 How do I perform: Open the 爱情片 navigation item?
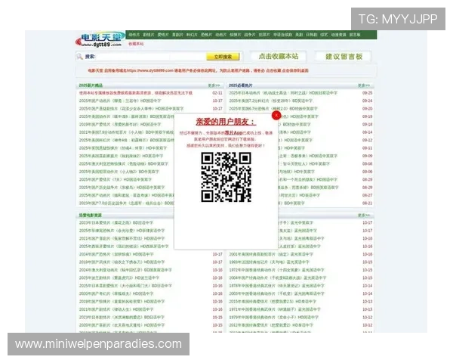pyautogui.click(x=163, y=35)
